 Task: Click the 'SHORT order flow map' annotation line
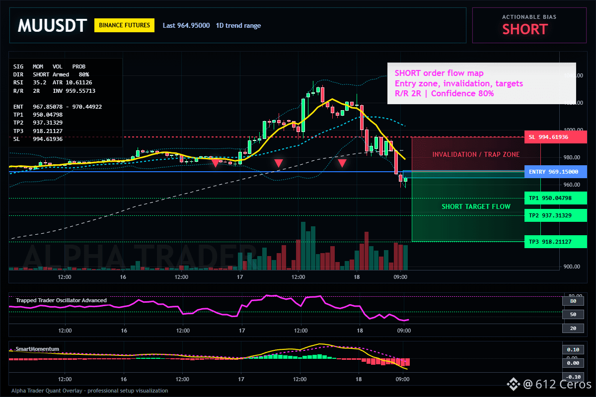pyautogui.click(x=439, y=73)
